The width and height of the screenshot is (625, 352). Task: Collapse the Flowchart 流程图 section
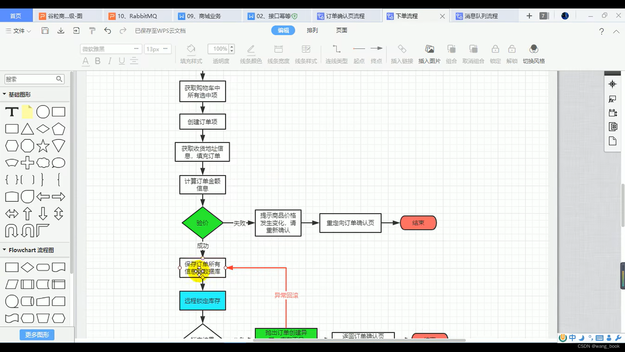(5, 250)
